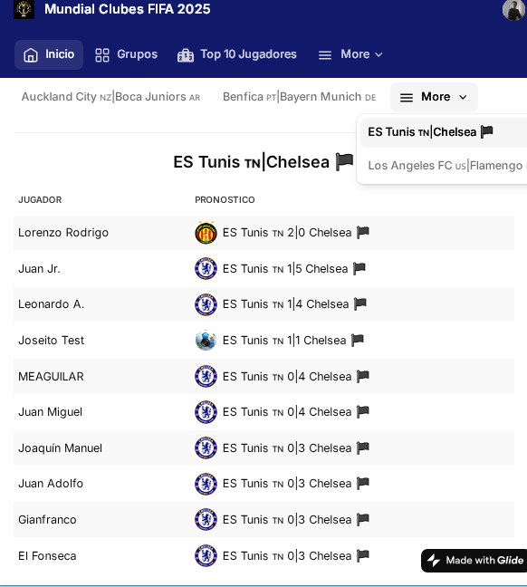Click the Inicio home icon

pos(31,54)
